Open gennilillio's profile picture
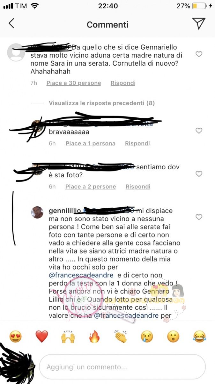Viewport: 215px width, 384px height. (x=37, y=212)
